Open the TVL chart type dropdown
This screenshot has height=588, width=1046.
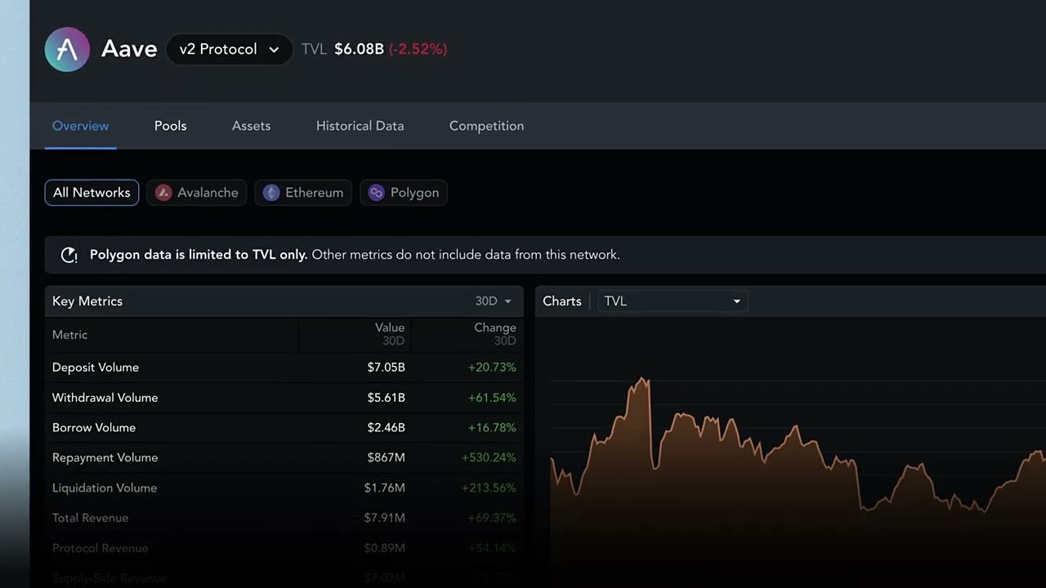click(x=672, y=301)
